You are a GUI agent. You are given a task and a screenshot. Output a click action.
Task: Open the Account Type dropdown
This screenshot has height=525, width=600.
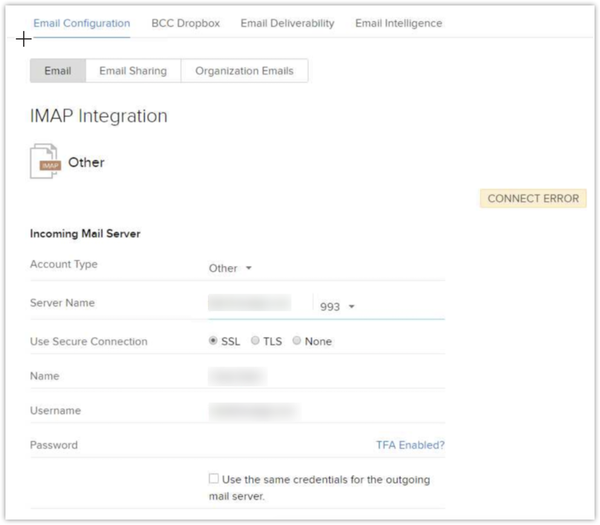pyautogui.click(x=230, y=268)
